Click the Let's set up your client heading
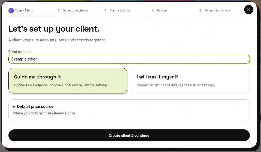The image size is (261, 152). pos(54,29)
